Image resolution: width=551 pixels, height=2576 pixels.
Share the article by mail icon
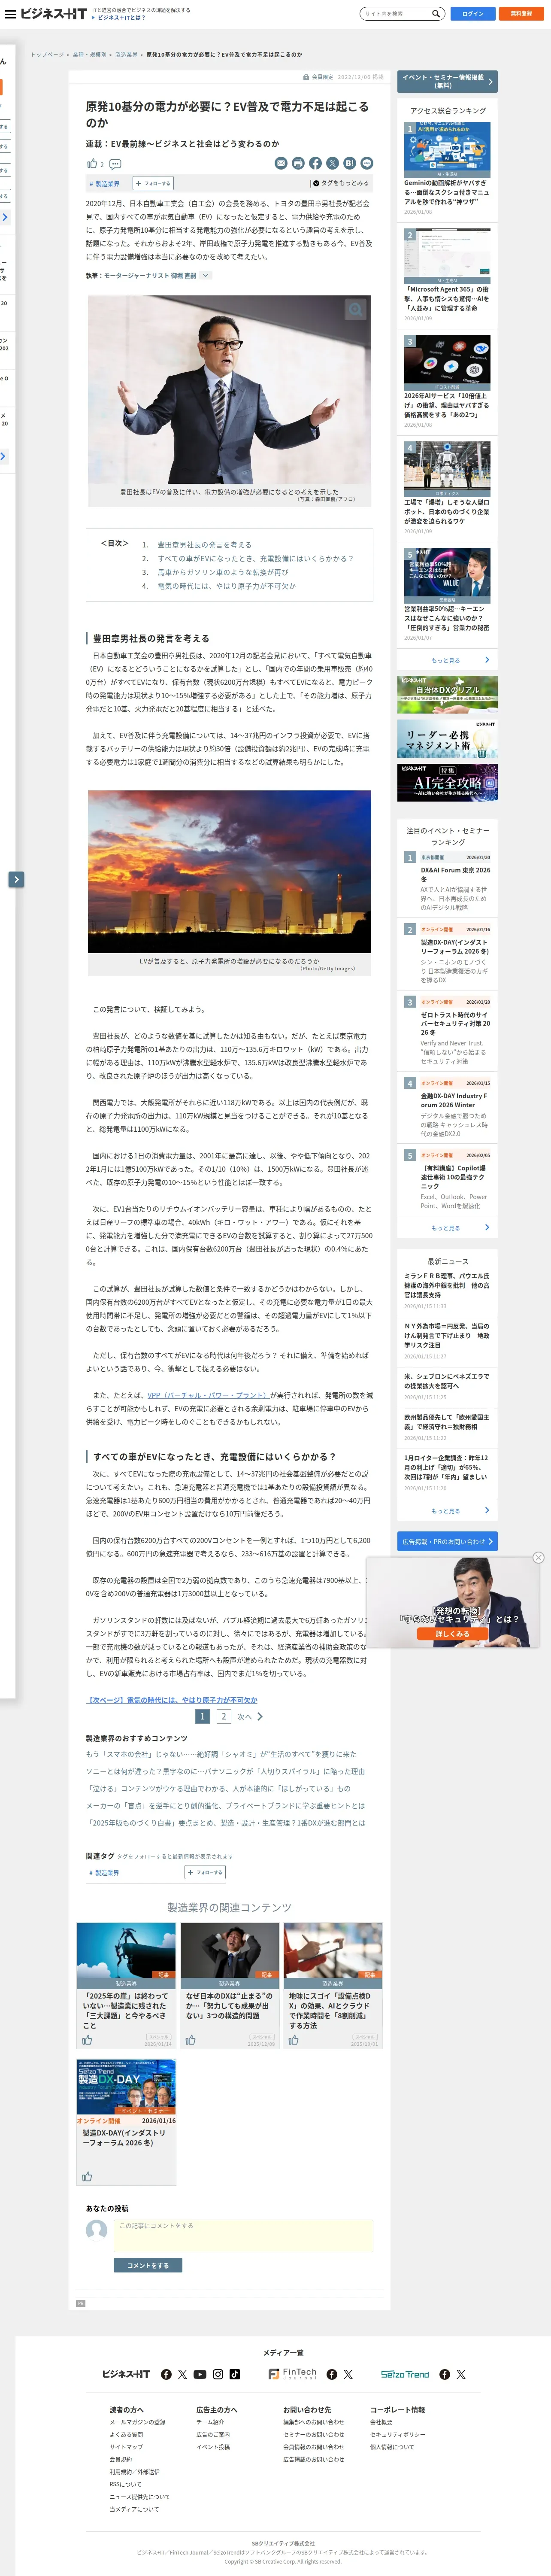(x=281, y=163)
